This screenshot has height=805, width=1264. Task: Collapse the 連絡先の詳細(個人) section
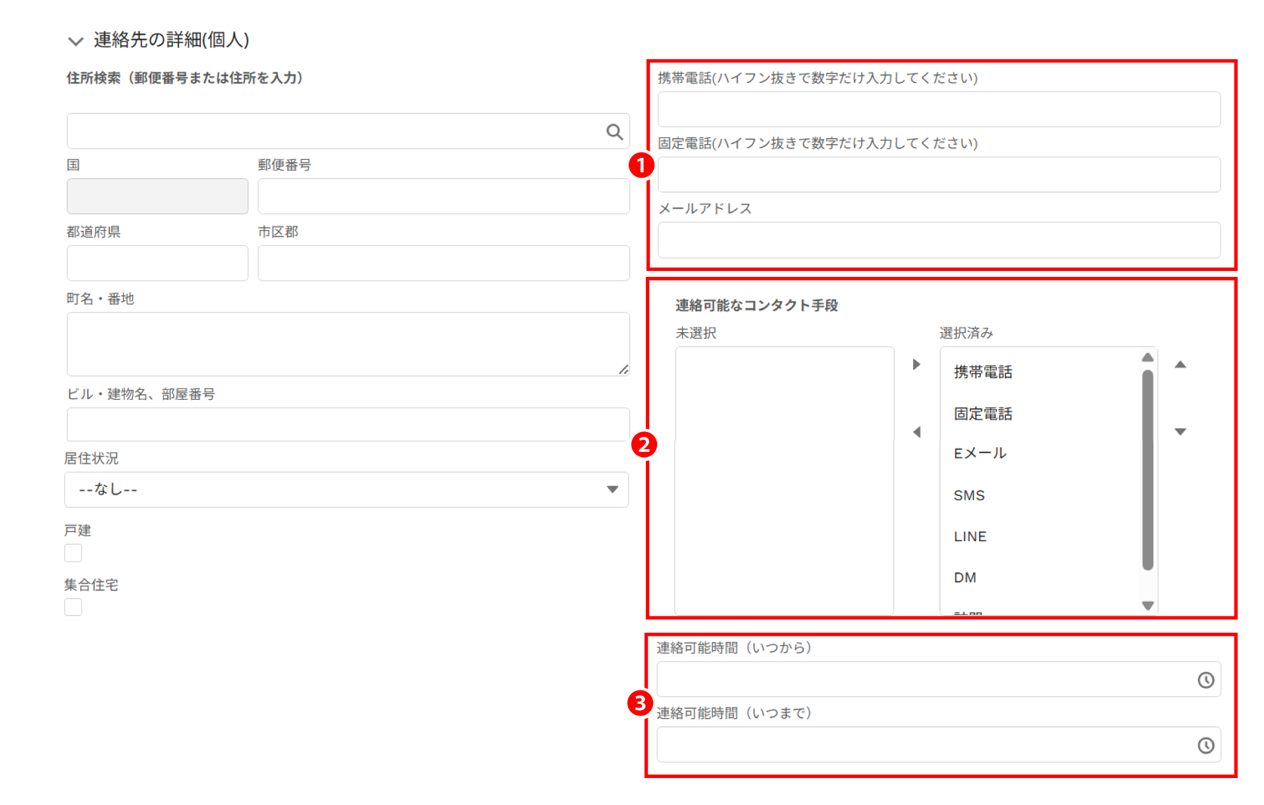76,41
